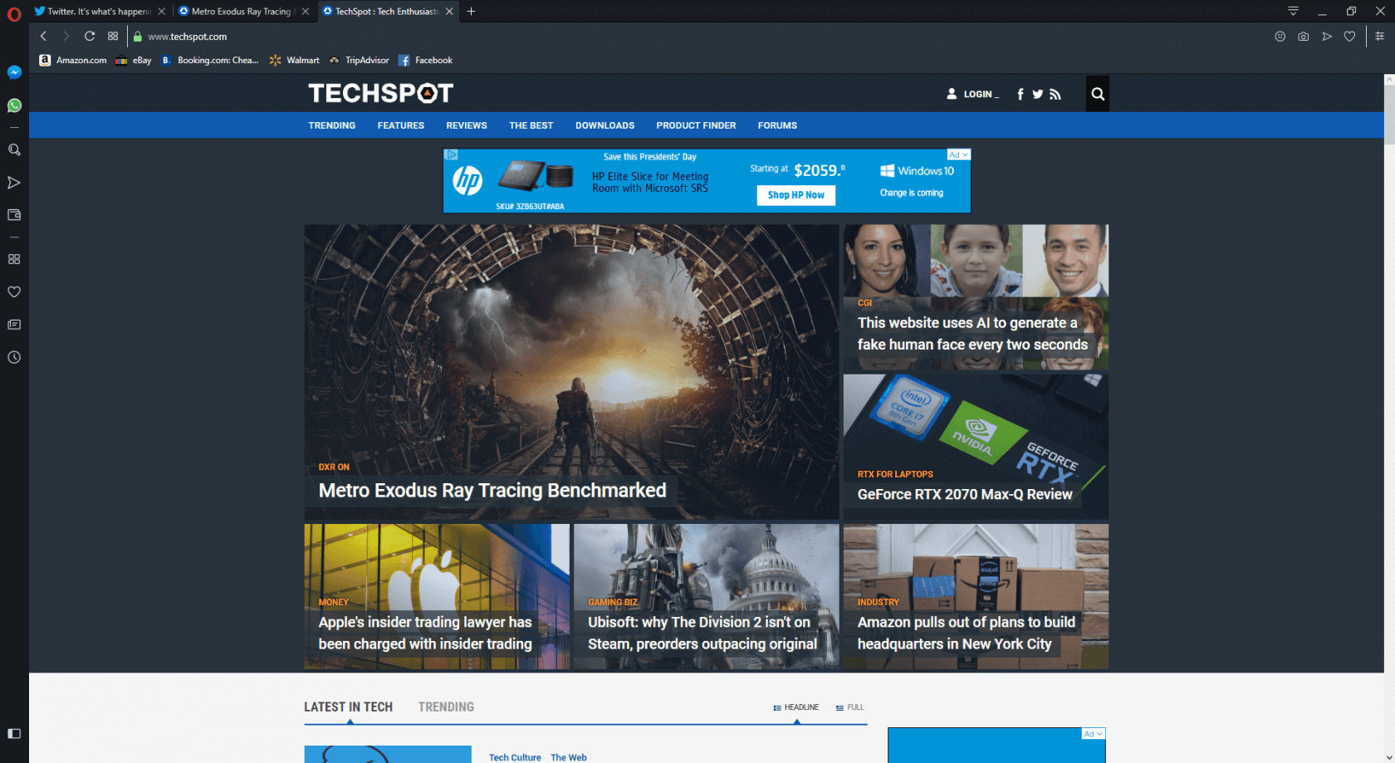
Task: Open the HP banner Ad options dropdown
Action: [959, 154]
